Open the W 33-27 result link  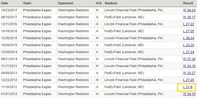189,73
